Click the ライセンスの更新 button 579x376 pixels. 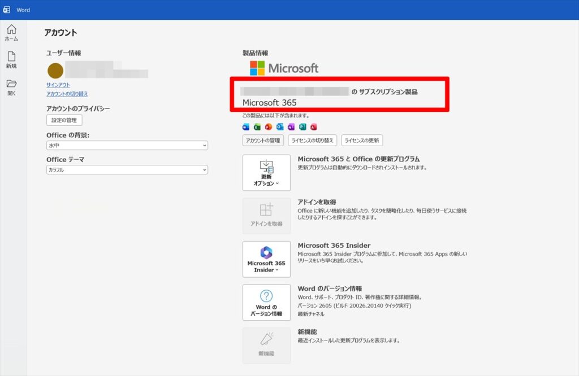[x=362, y=141]
